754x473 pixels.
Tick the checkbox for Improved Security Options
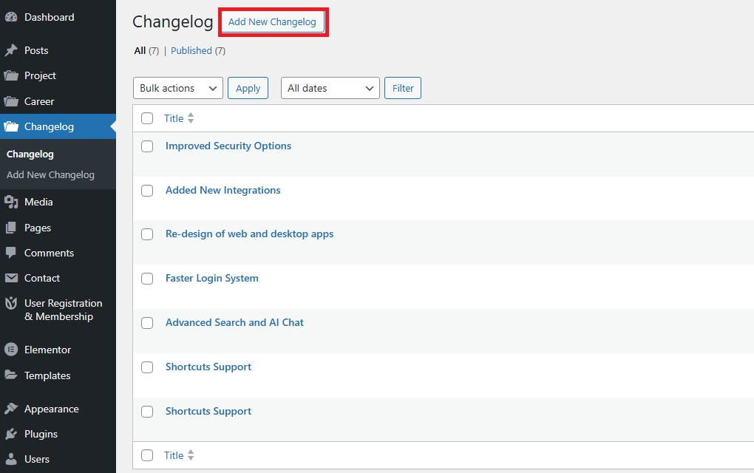147,146
